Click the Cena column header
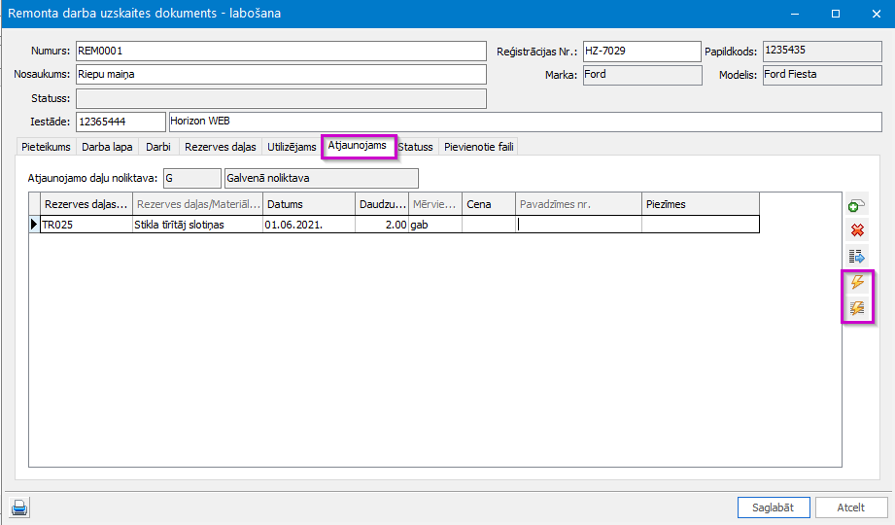The image size is (895, 525). 489,204
